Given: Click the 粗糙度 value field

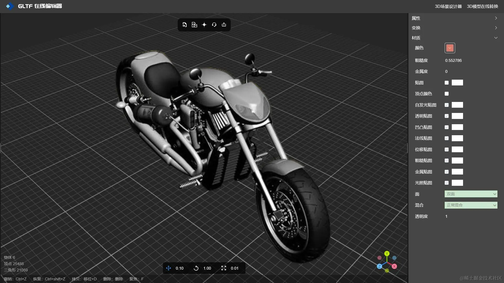Looking at the screenshot, I should pyautogui.click(x=453, y=61).
